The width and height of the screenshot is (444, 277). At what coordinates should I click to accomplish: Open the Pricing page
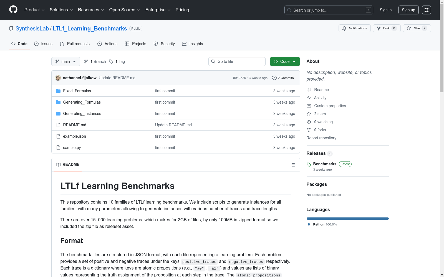[182, 10]
